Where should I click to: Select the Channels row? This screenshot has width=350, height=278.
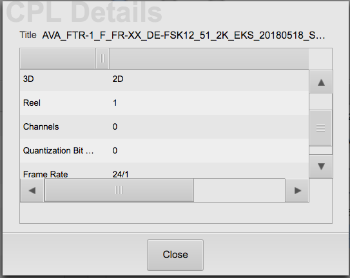tap(164, 127)
